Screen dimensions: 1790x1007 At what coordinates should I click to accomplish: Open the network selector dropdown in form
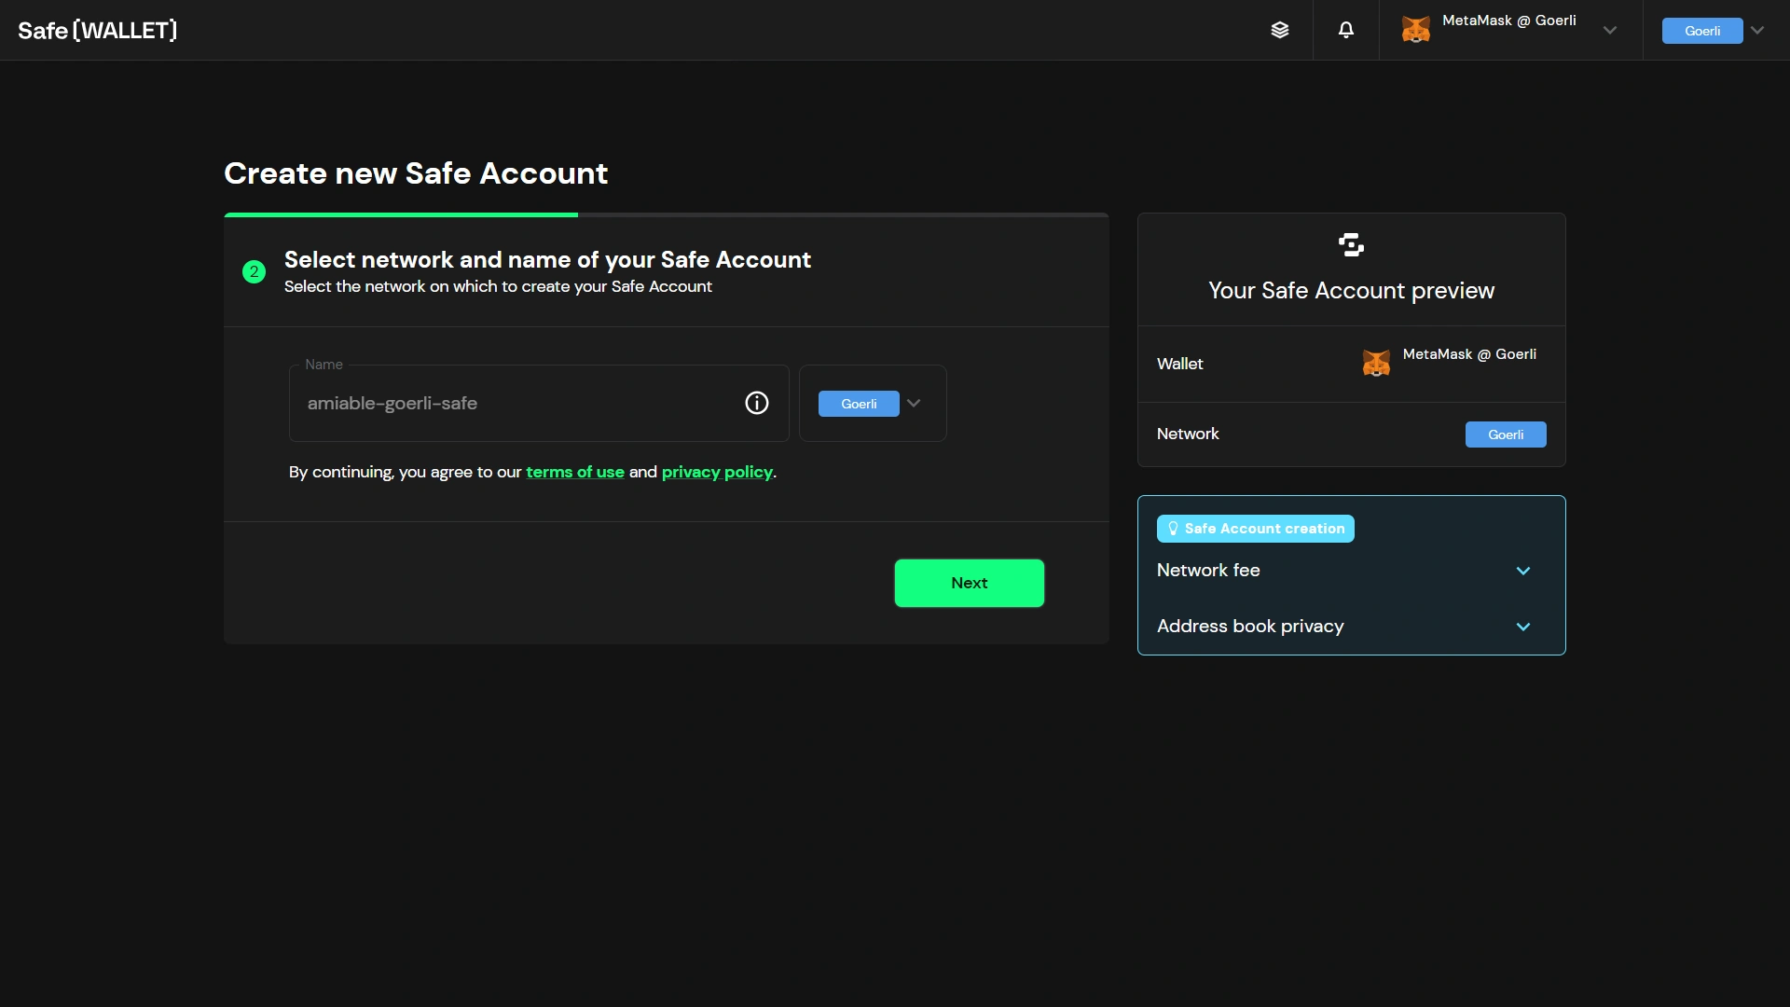873,403
